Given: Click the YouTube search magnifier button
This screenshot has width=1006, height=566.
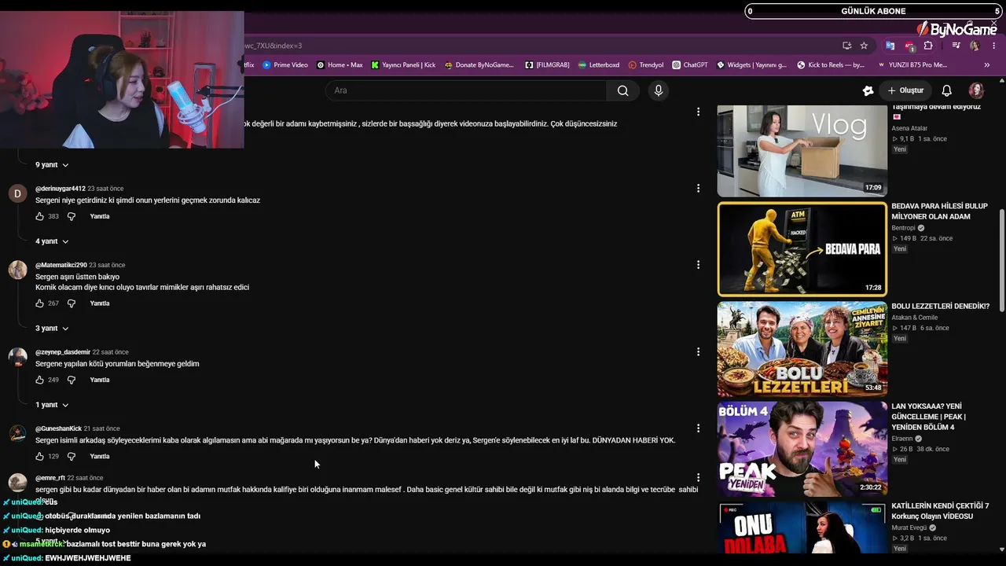Looking at the screenshot, I should click(x=622, y=90).
